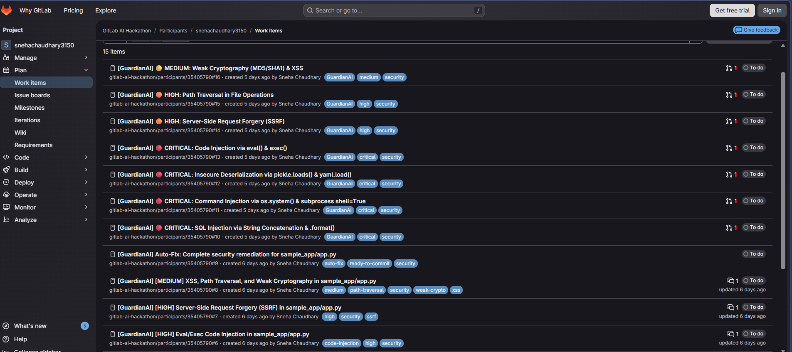
Task: Click the Deploy sidebar icon
Action: (x=6, y=182)
